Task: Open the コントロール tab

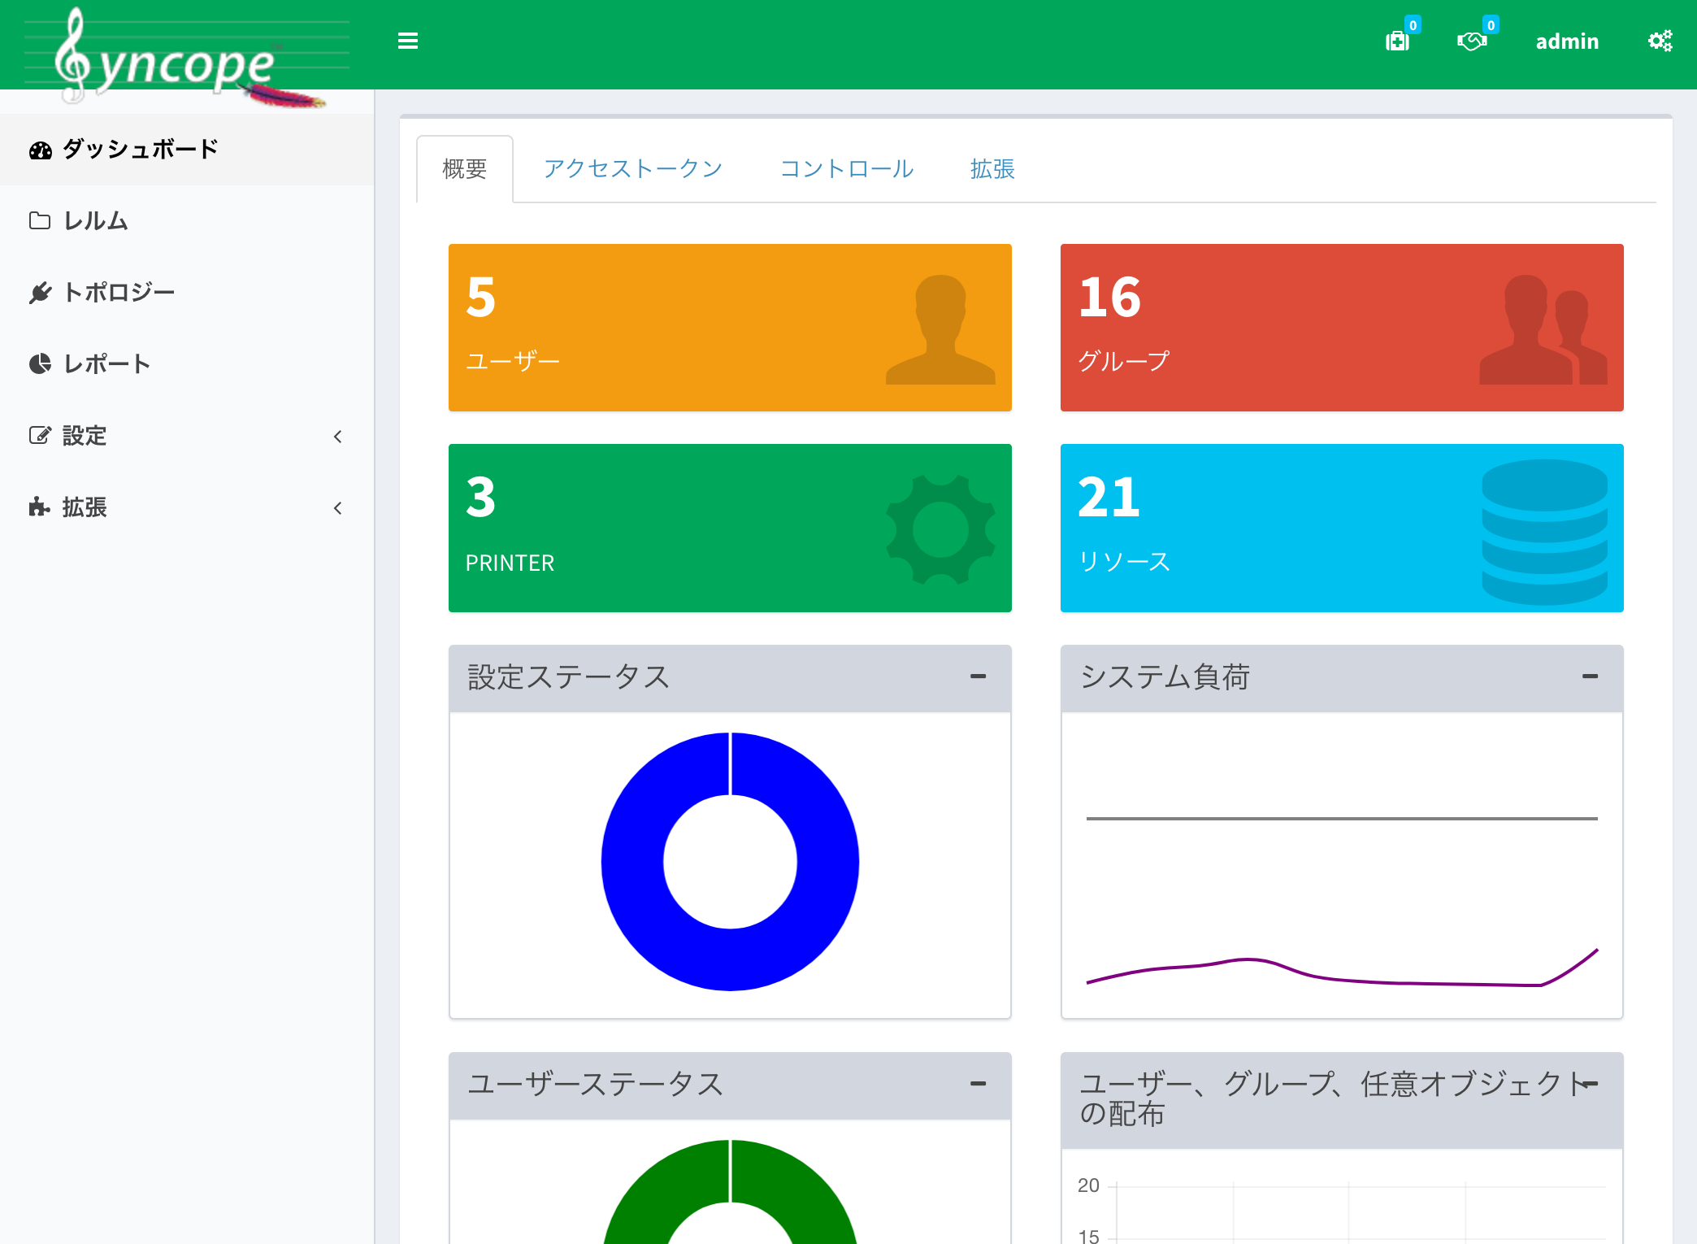Action: [x=846, y=168]
